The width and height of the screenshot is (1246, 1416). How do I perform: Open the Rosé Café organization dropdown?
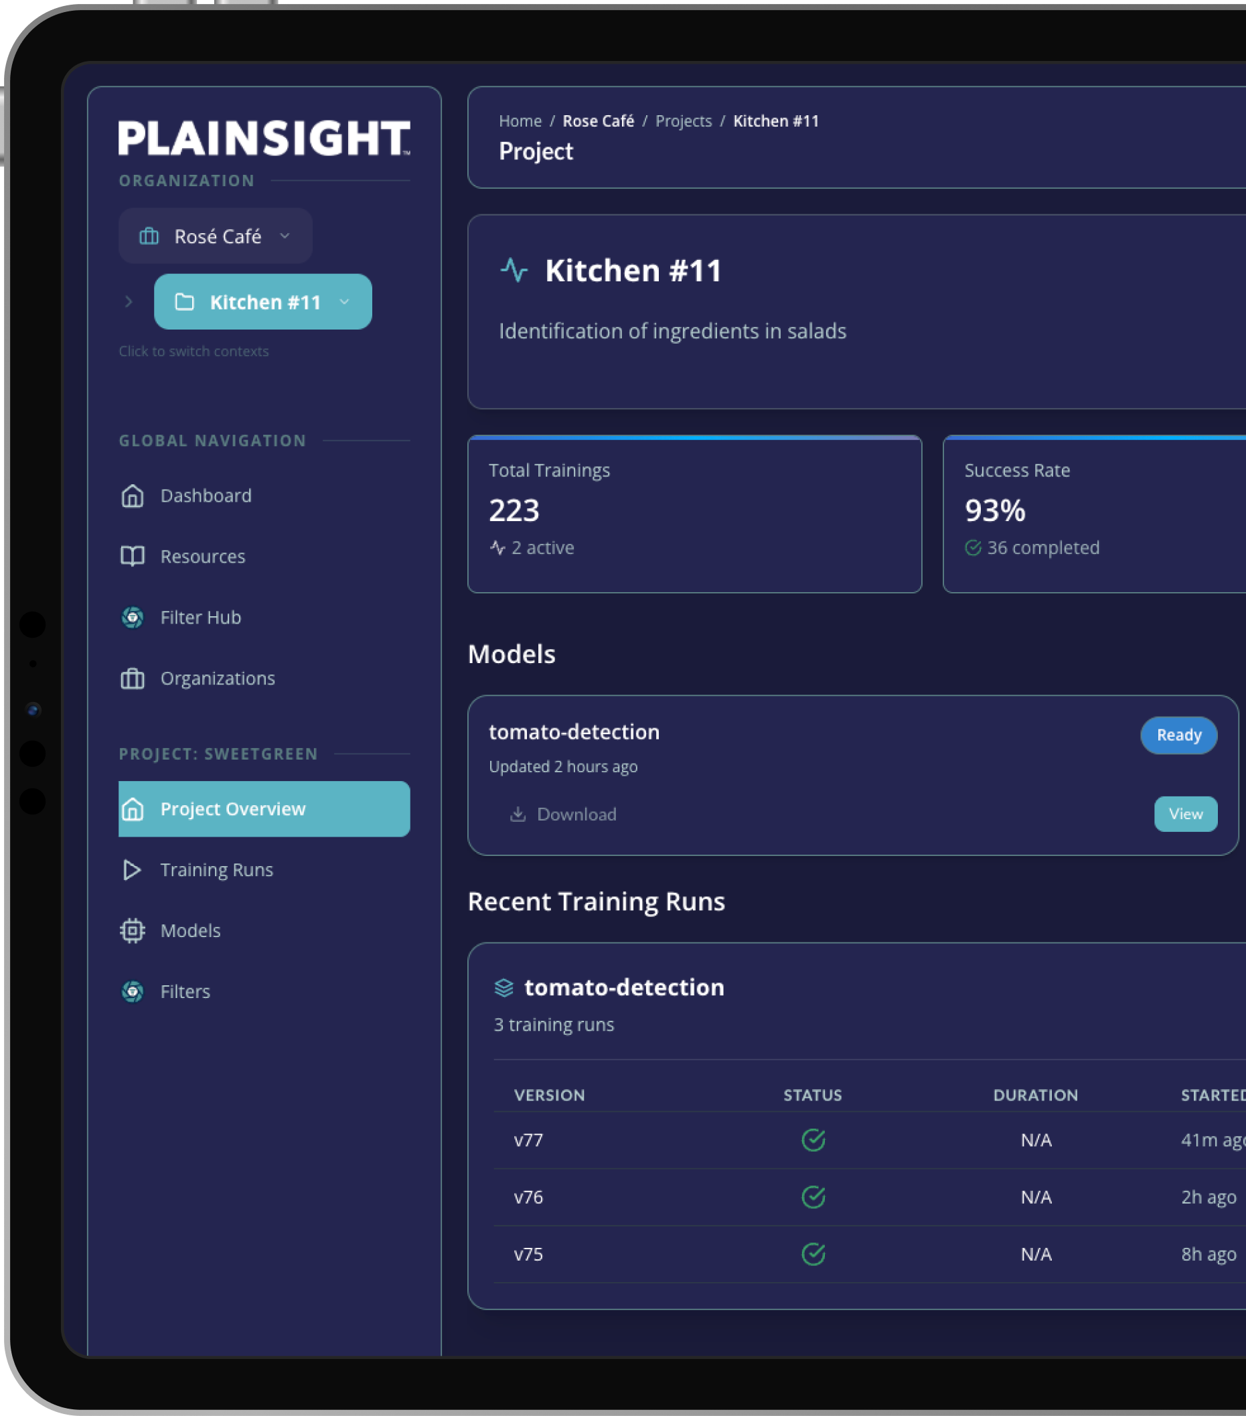[x=216, y=236]
